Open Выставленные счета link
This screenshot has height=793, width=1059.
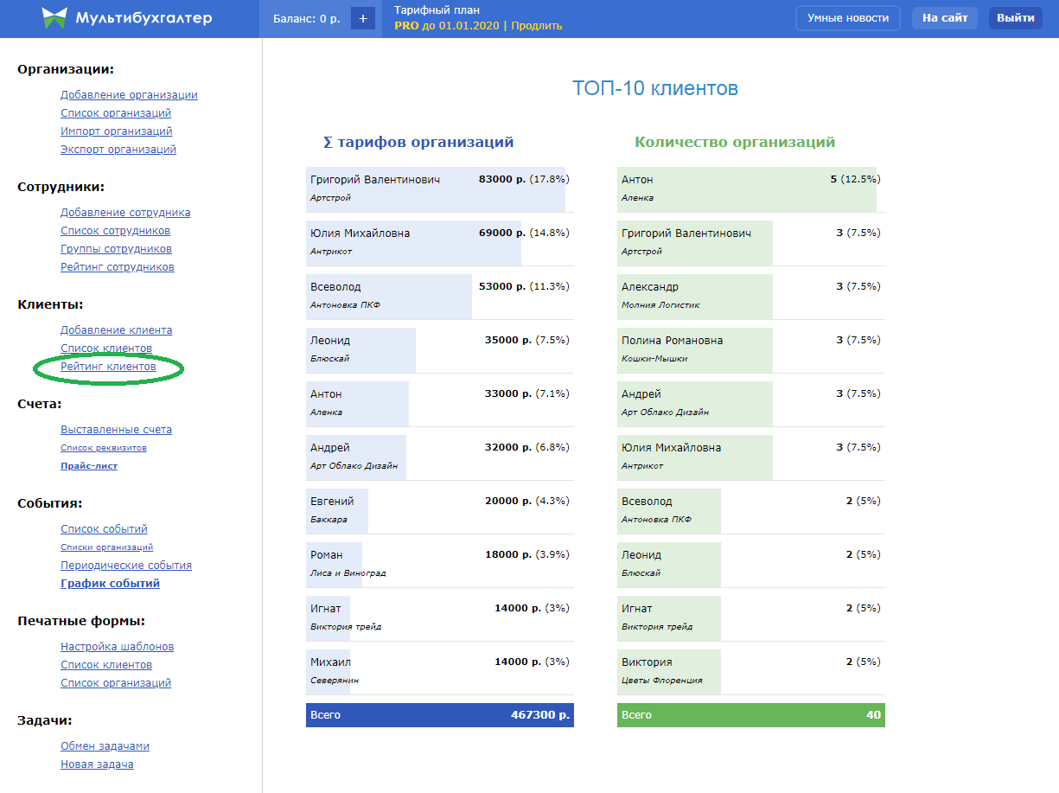(116, 430)
